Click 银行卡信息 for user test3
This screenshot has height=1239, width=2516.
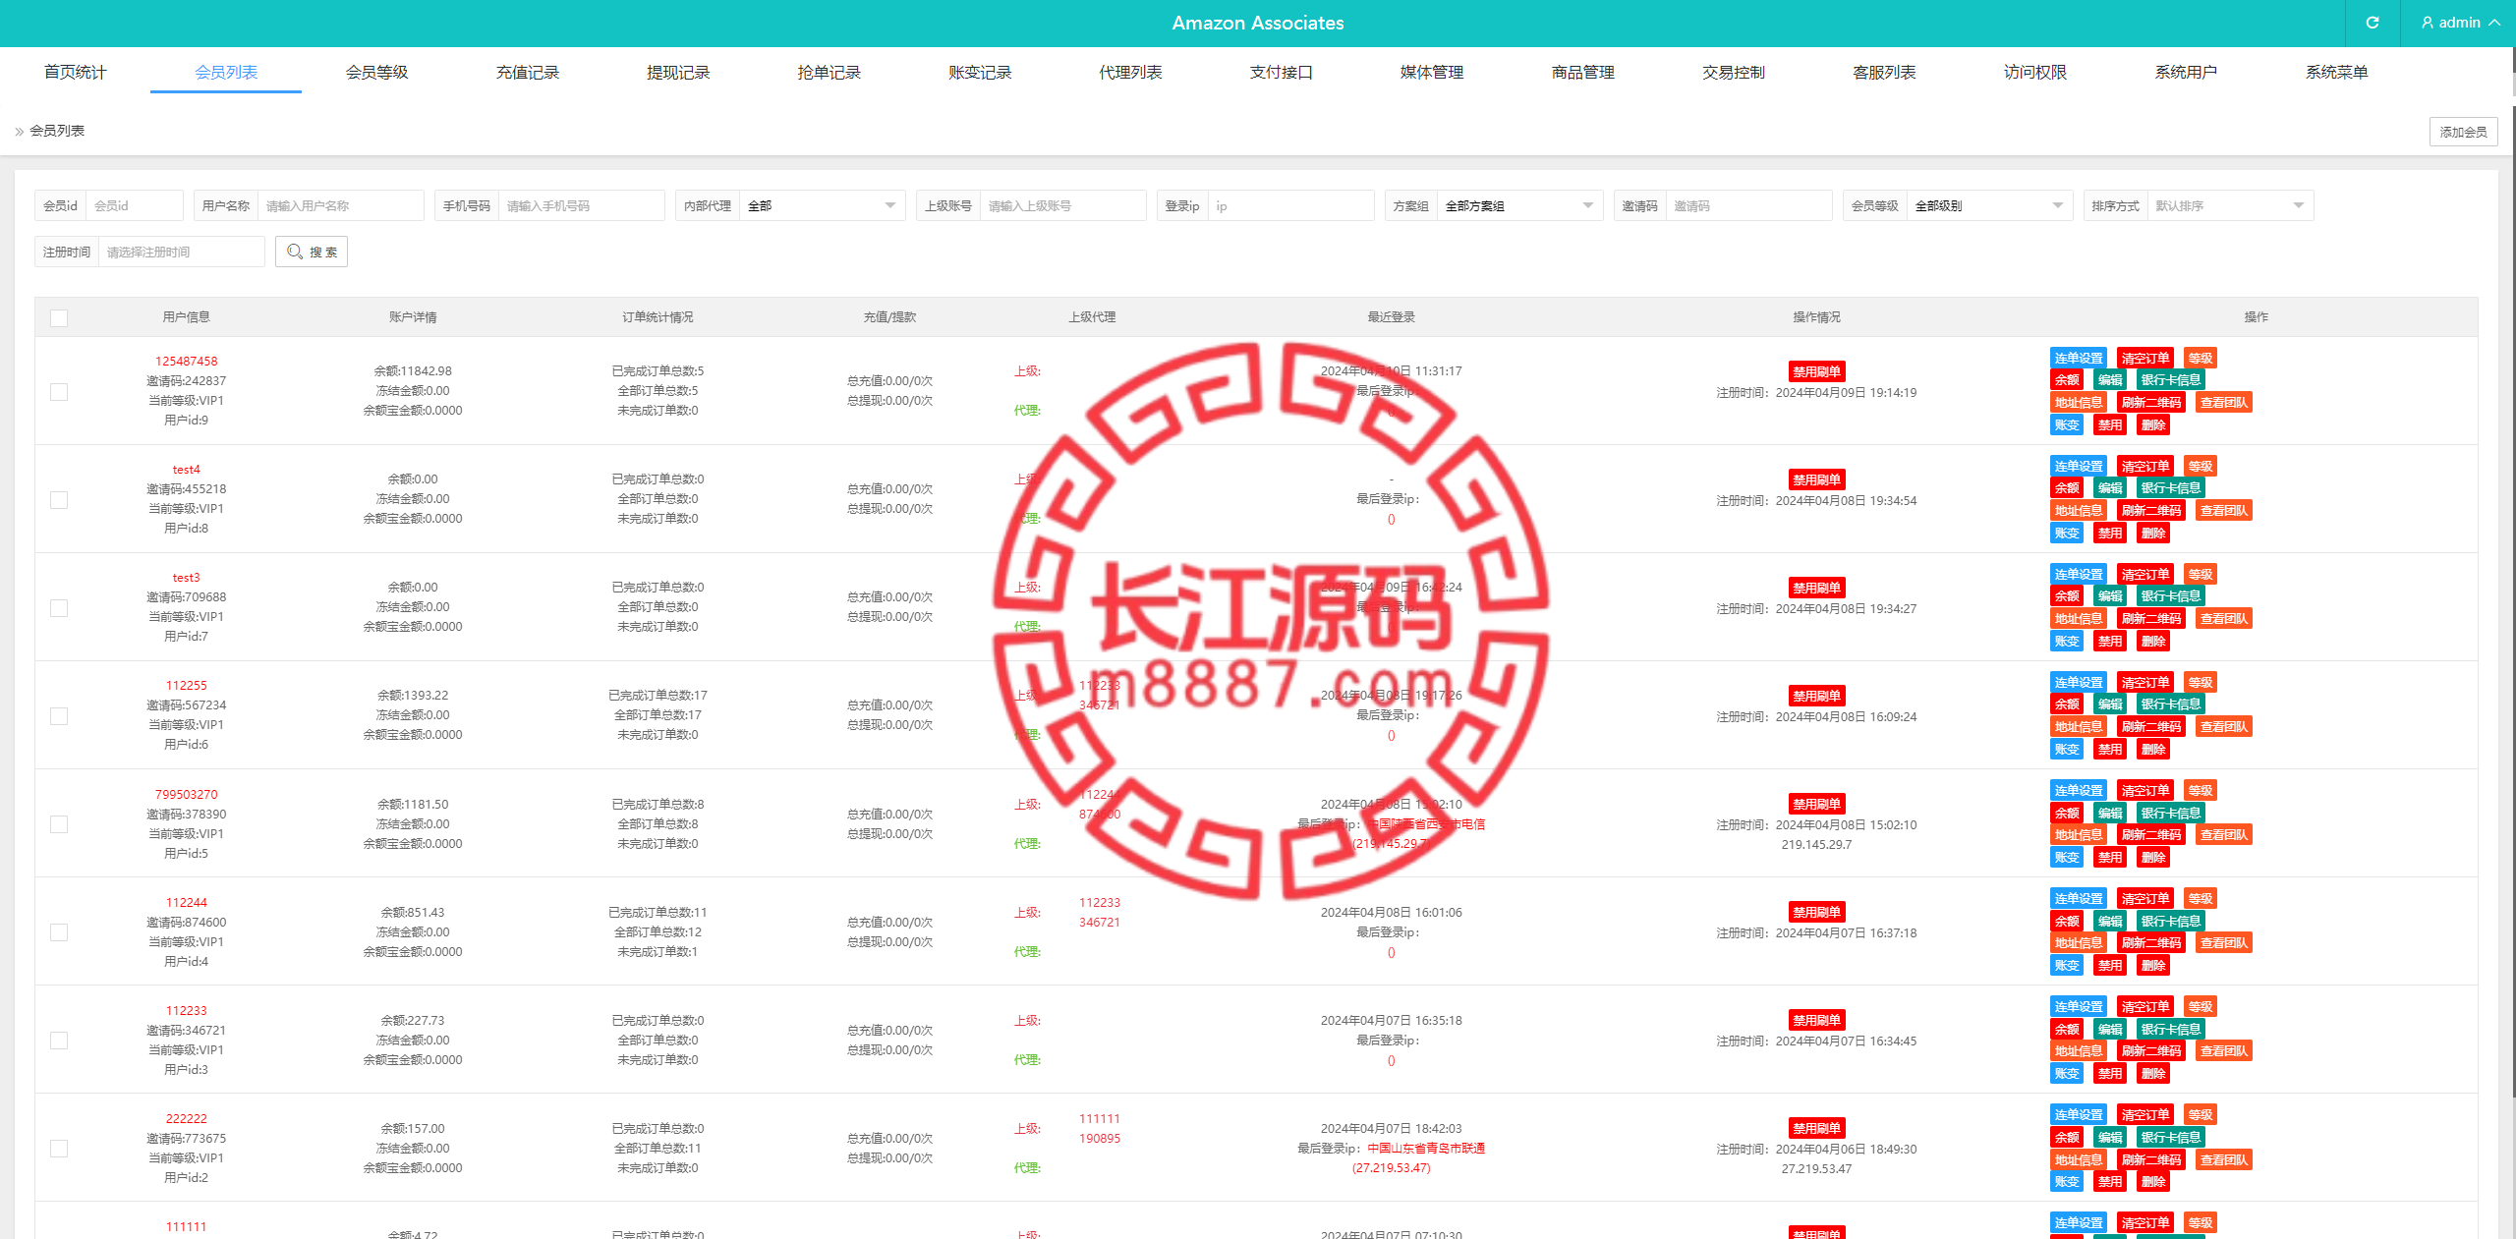click(2170, 596)
